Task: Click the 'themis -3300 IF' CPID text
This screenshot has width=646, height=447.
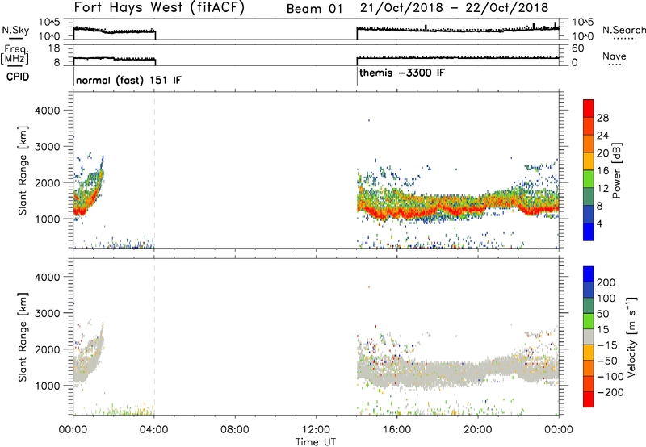Action: click(402, 73)
